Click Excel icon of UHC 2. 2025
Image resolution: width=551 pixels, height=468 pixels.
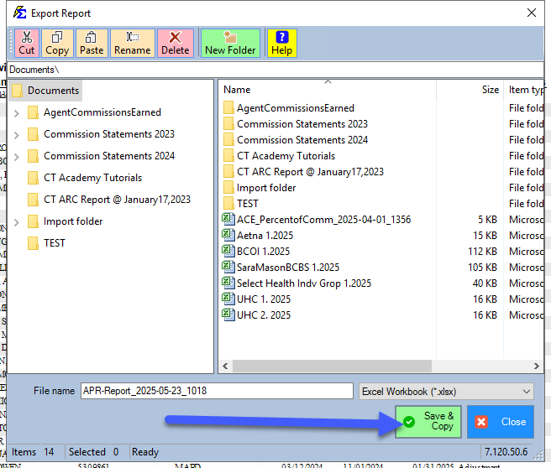point(228,315)
